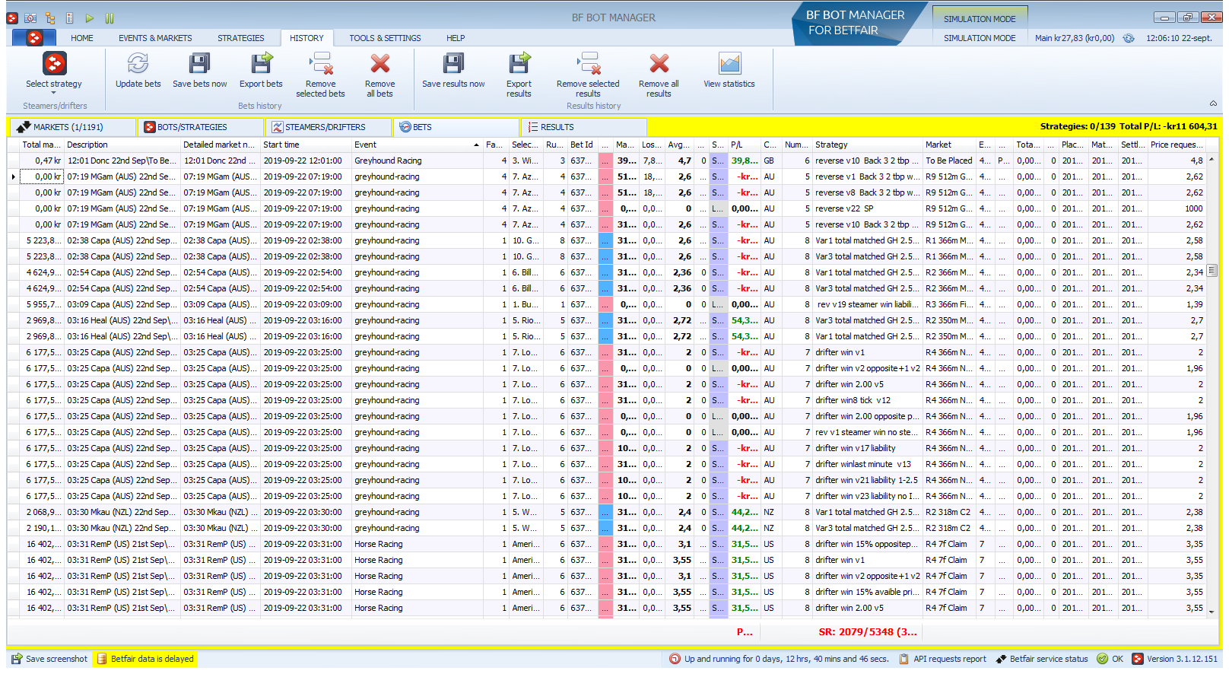
Task: Click the vertical device icon in quick toolbar
Action: [70, 17]
